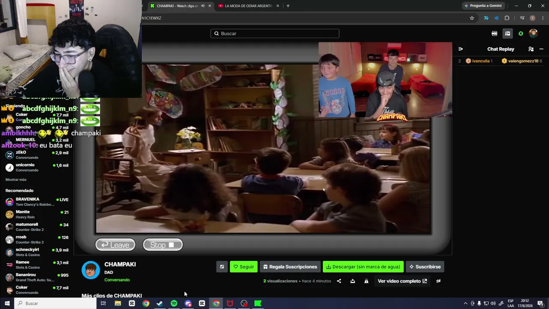The height and width of the screenshot is (309, 549).
Task: Share the clip with the share icon
Action: (x=339, y=281)
